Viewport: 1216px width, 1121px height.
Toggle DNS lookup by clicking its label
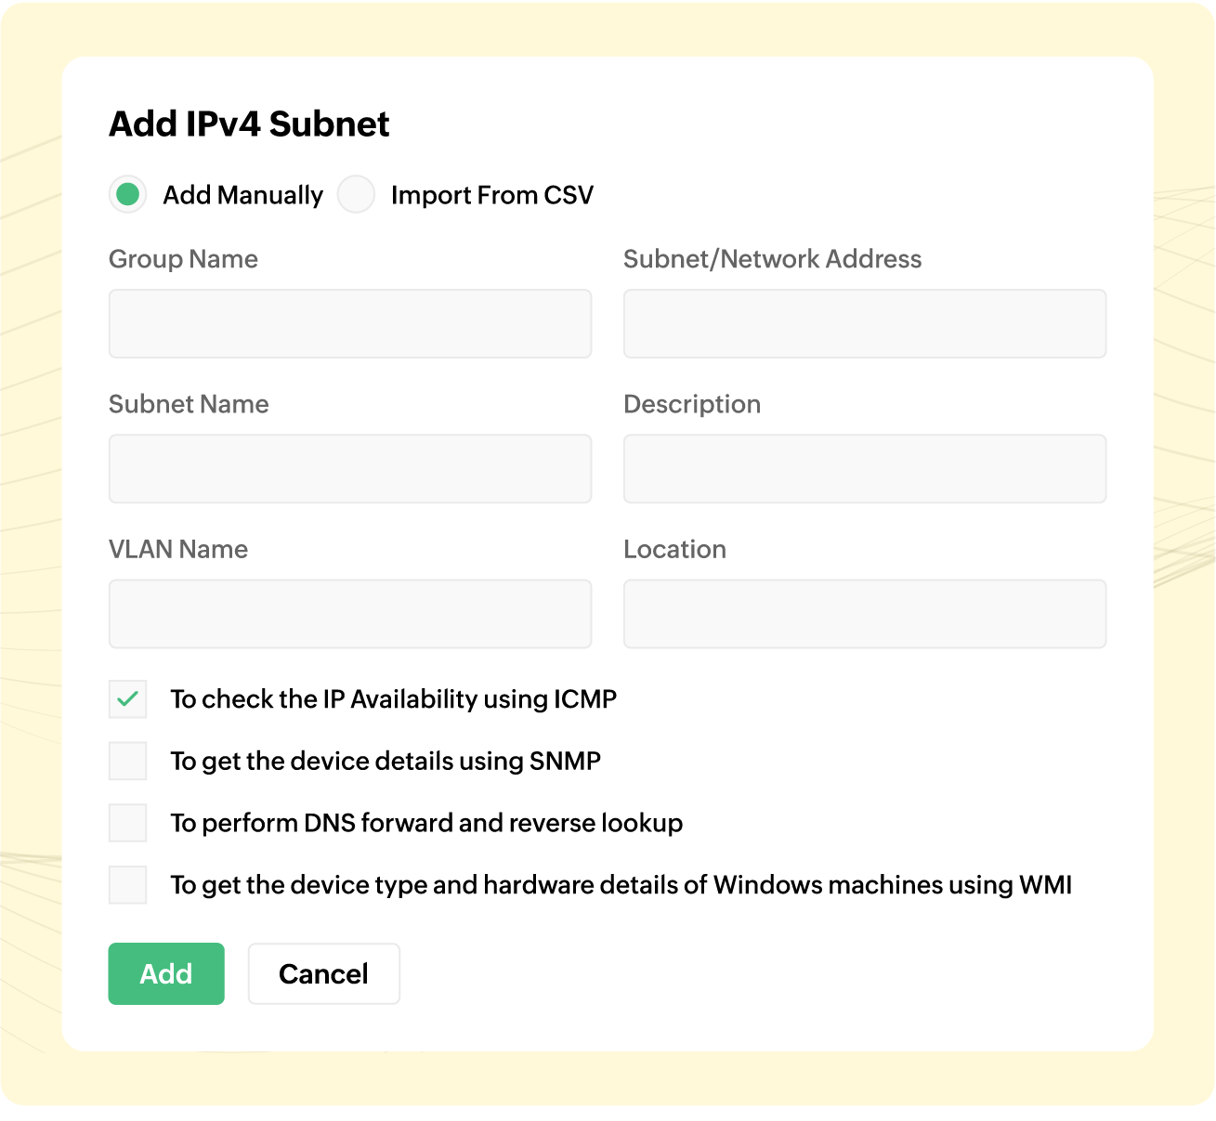tap(425, 823)
